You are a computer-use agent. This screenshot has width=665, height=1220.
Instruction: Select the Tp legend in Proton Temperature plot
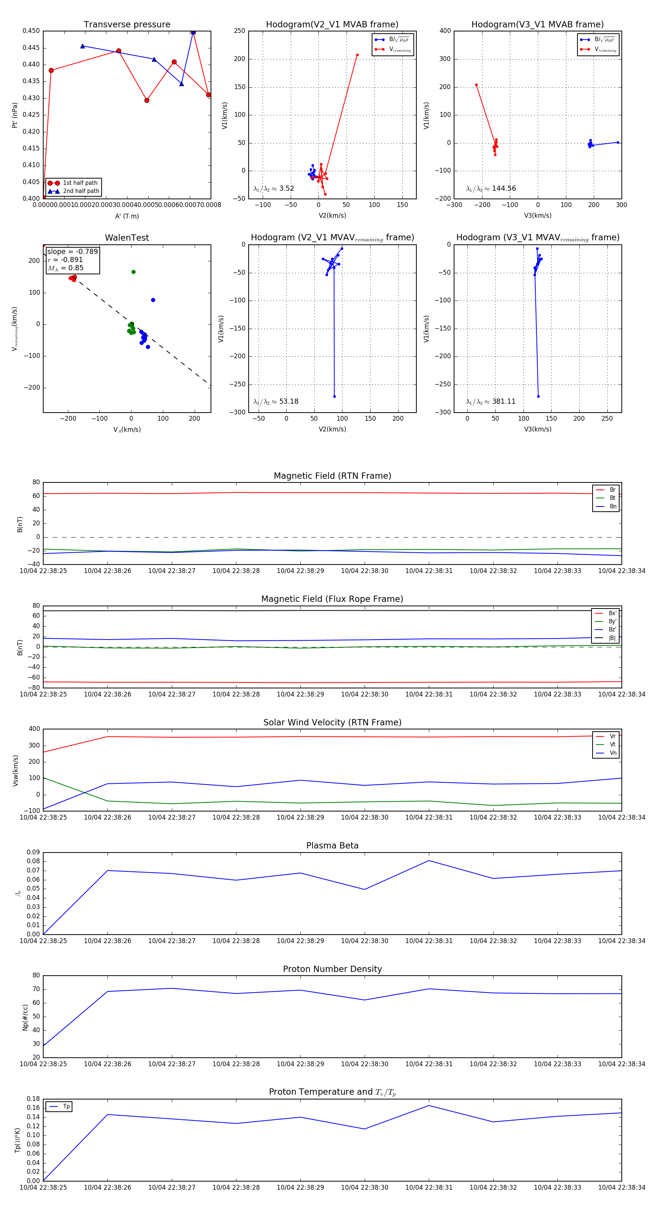coord(59,1107)
